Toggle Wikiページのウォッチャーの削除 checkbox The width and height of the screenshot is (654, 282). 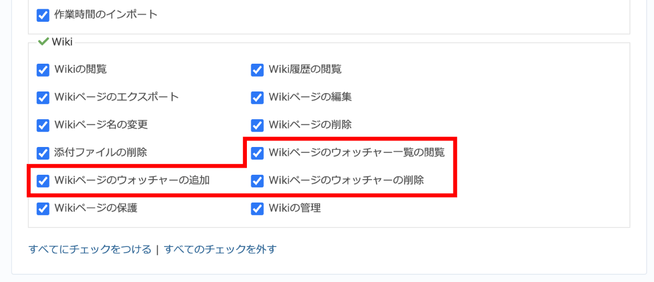click(257, 181)
